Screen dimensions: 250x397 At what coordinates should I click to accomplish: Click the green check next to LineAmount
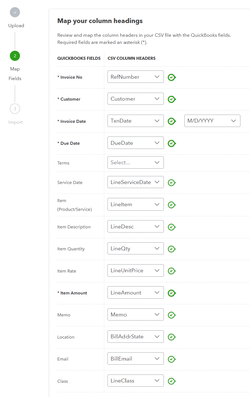click(171, 293)
